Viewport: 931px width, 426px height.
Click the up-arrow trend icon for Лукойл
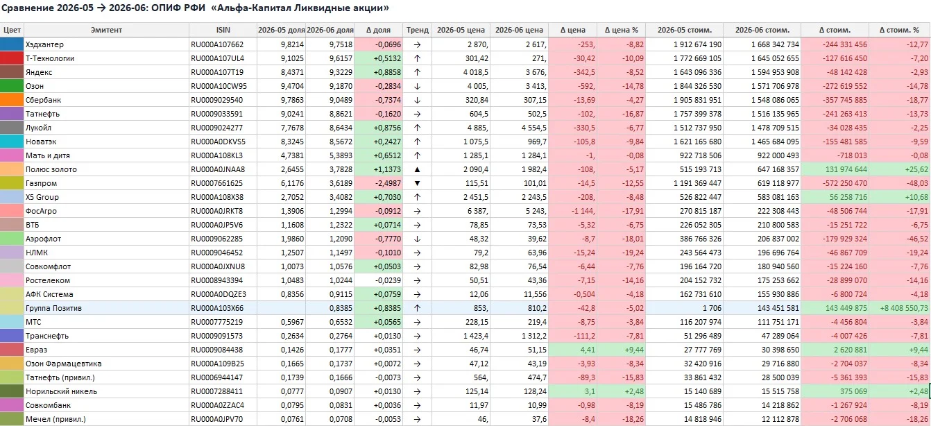[x=417, y=128]
